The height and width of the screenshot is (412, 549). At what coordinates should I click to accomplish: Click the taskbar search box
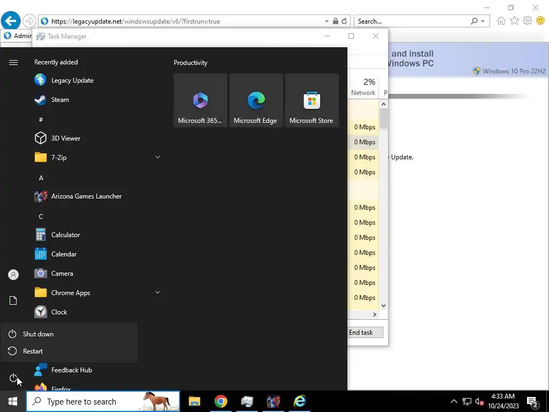103,401
